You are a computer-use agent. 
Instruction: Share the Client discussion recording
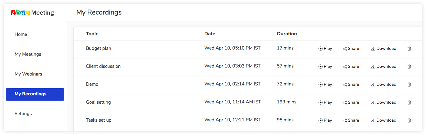[351, 67]
